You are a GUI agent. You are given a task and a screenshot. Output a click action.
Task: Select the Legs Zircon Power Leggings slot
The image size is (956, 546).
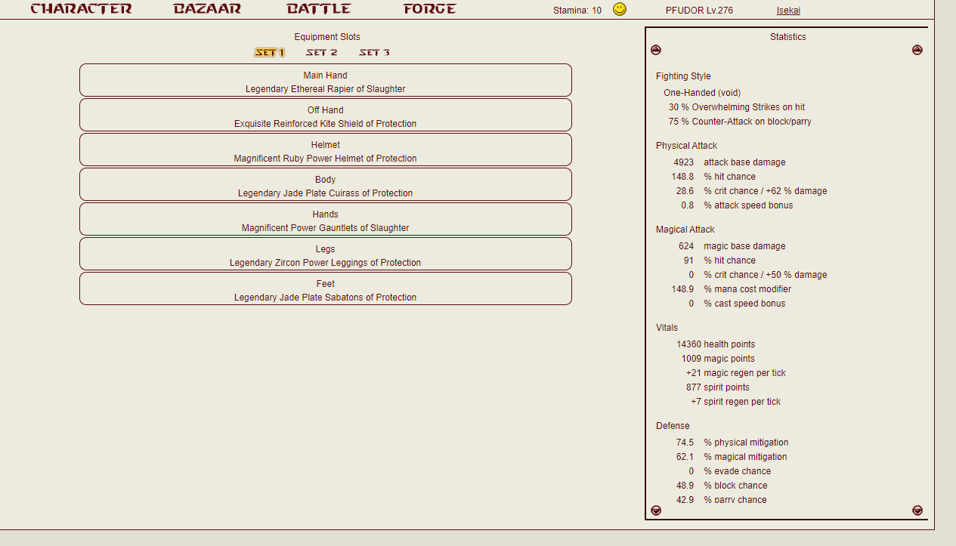point(326,254)
